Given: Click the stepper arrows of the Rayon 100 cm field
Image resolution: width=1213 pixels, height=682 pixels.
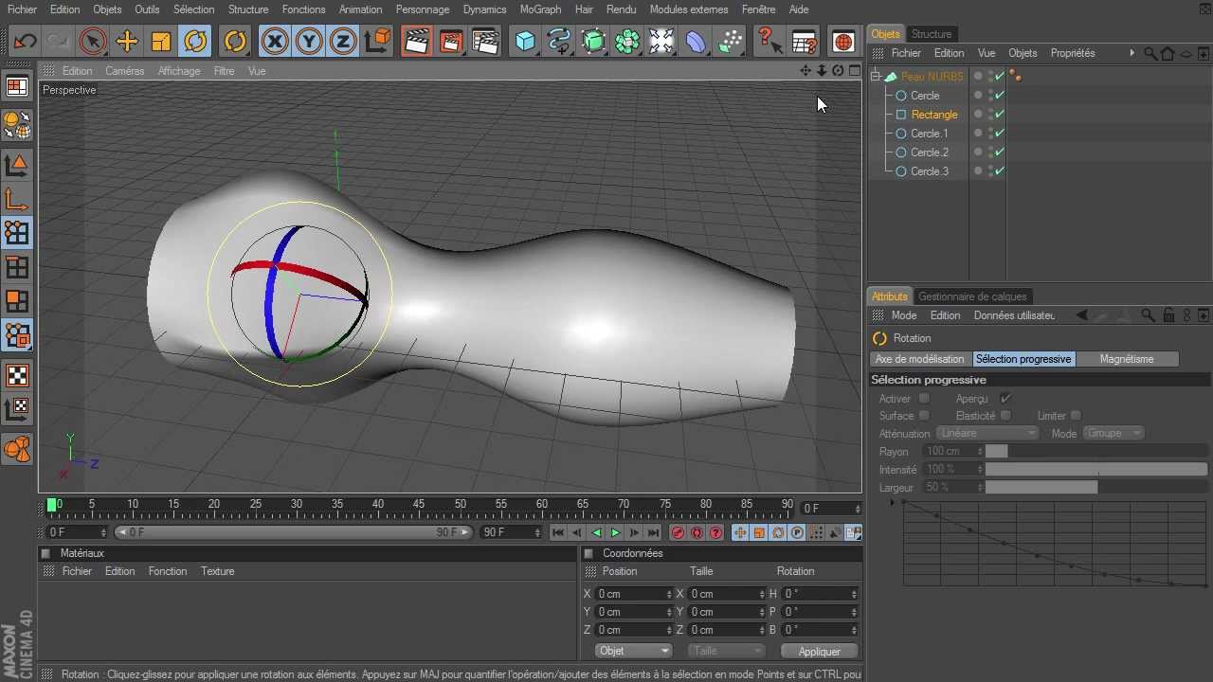Looking at the screenshot, I should point(980,452).
